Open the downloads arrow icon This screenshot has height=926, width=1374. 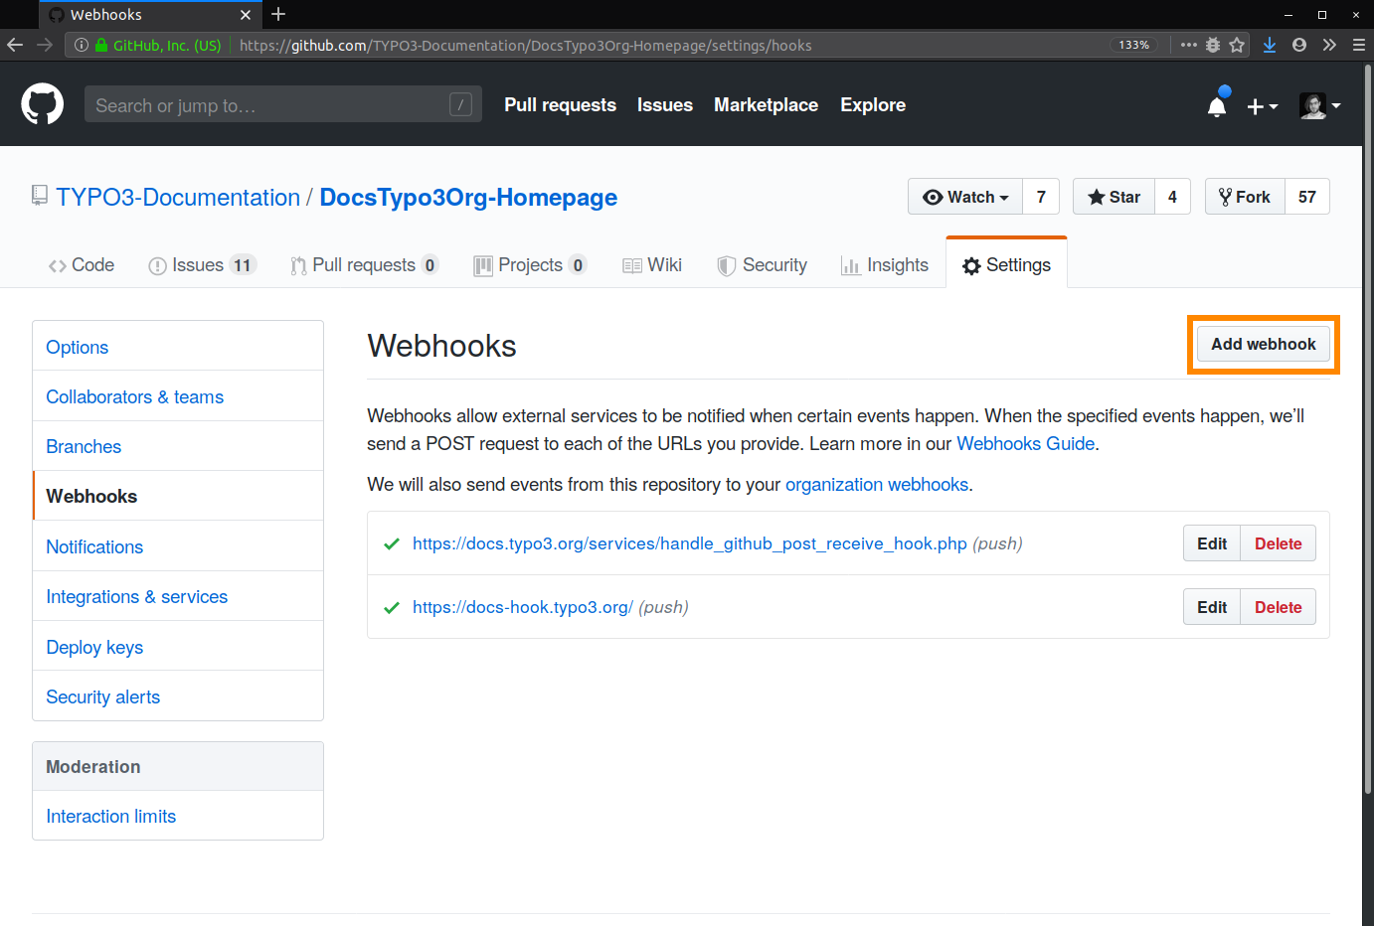point(1270,45)
